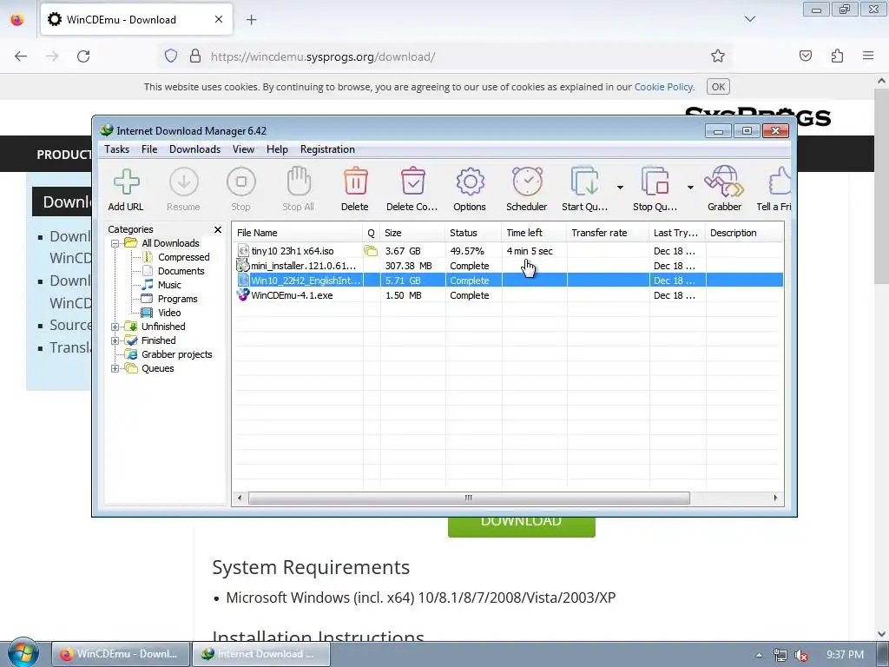Image resolution: width=889 pixels, height=667 pixels.
Task: Click the Stop Queue toolbar icon
Action: pyautogui.click(x=655, y=182)
